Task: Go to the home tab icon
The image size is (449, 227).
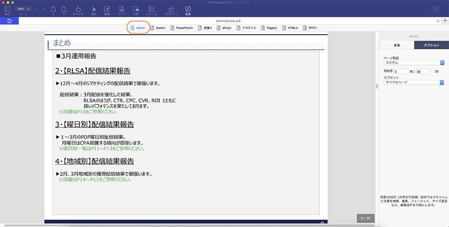Action: tap(9, 21)
